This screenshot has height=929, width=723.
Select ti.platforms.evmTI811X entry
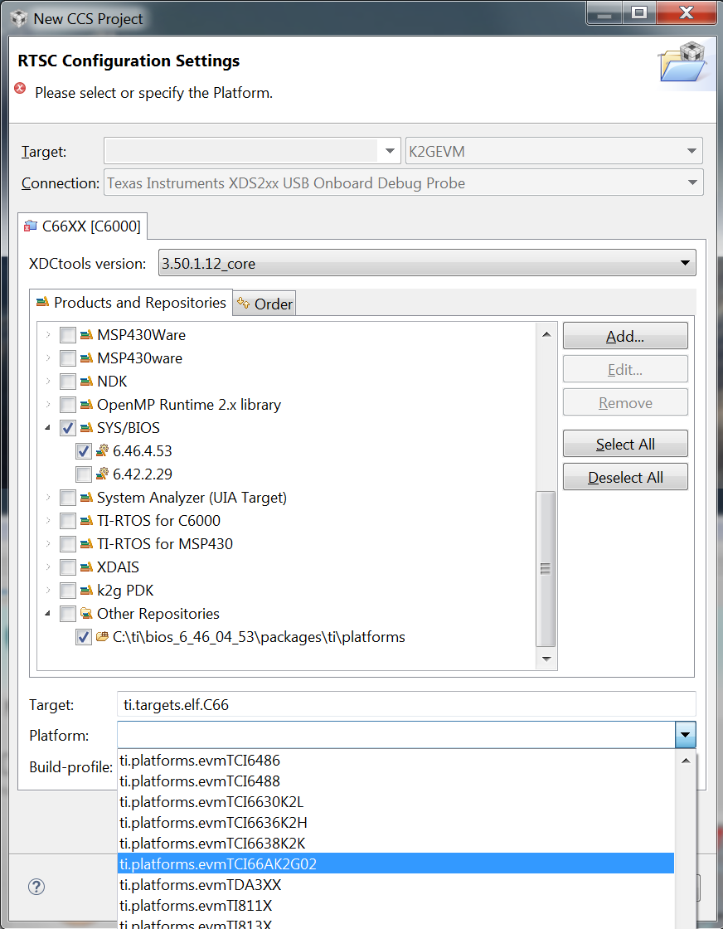point(396,905)
